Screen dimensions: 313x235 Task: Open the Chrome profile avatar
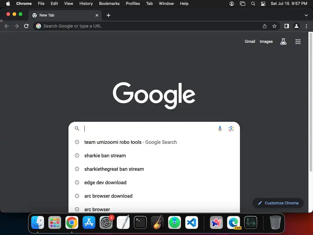pyautogui.click(x=296, y=26)
